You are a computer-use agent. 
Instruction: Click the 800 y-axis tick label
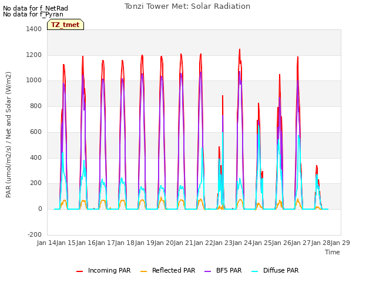click(x=36, y=106)
